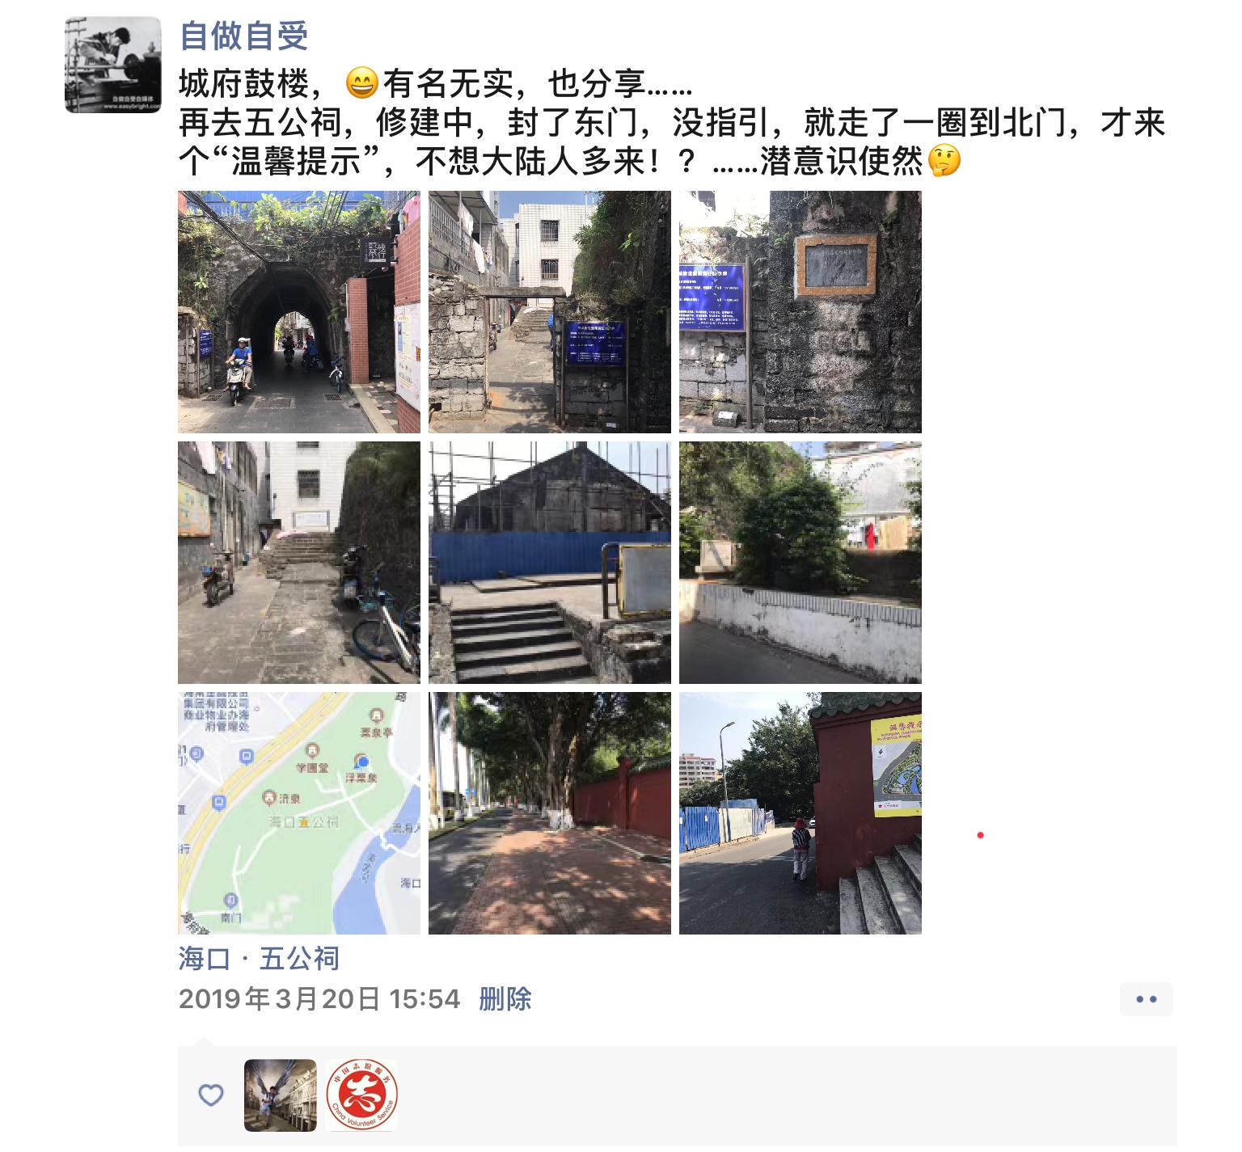This screenshot has width=1242, height=1152.
Task: Click the thinking face emoji in the post
Action: [x=944, y=160]
